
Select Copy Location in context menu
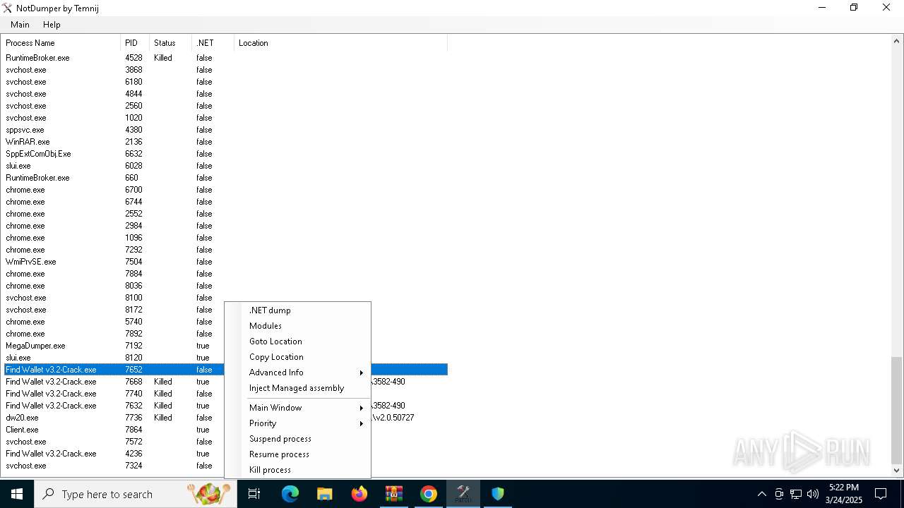(298, 357)
